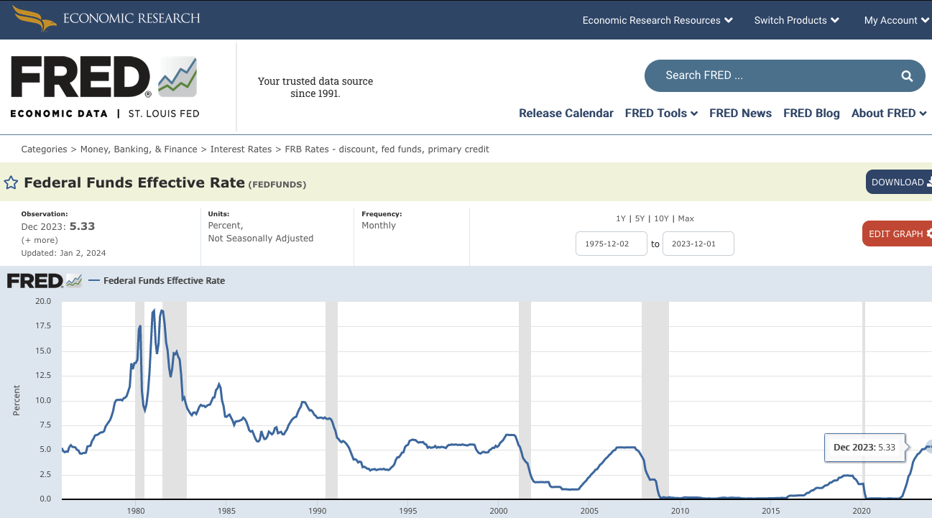Click the Federal Funds Effective Rate legend label
The height and width of the screenshot is (518, 932).
pyautogui.click(x=164, y=281)
